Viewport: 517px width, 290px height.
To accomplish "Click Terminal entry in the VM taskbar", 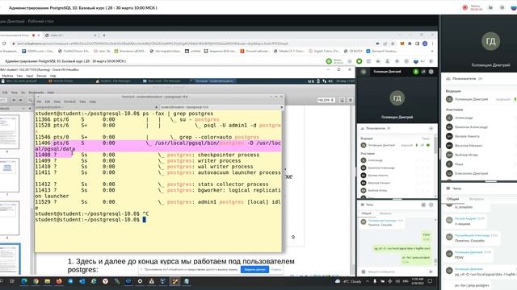I will click(x=213, y=81).
